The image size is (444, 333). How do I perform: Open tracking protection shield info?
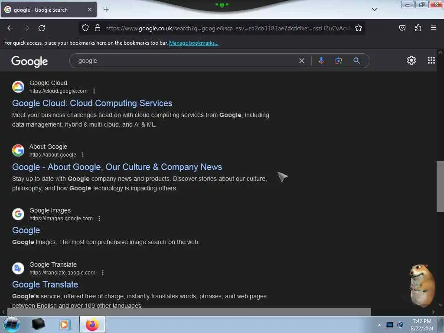[x=85, y=28]
